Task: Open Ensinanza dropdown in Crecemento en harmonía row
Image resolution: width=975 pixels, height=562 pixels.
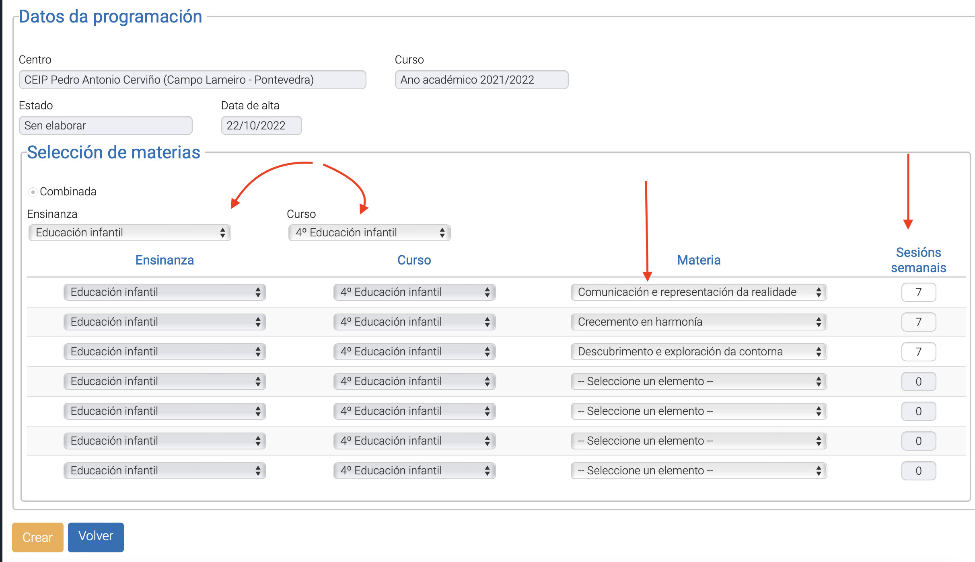Action: tap(165, 322)
